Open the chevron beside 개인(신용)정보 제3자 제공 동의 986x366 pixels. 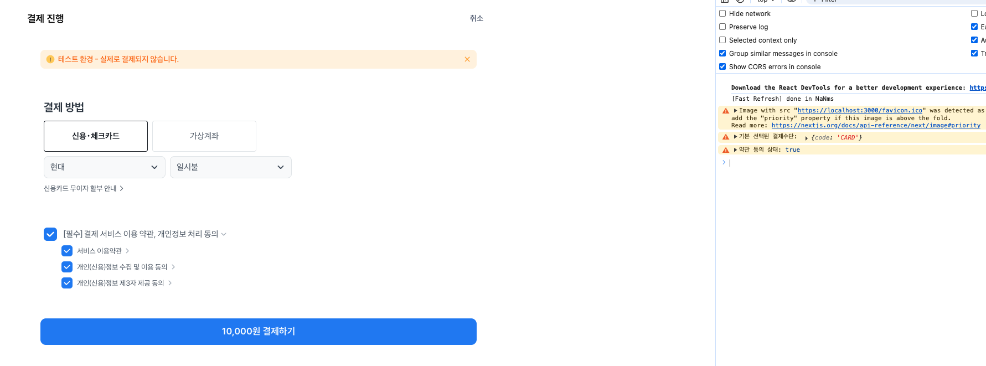170,283
